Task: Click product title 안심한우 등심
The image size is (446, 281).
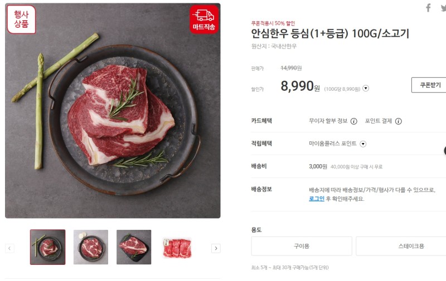Action: [x=330, y=33]
